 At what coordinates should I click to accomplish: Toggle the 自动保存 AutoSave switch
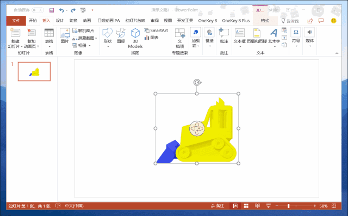pyautogui.click(x=38, y=10)
